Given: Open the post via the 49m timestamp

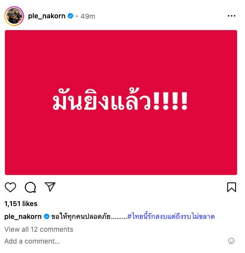Looking at the screenshot, I should tap(88, 16).
